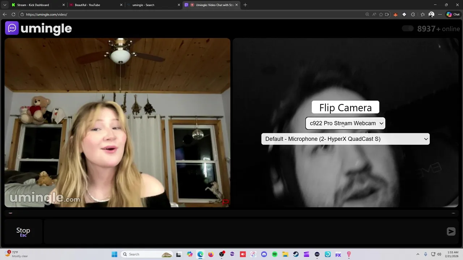
Task: Open Copilot from the taskbar
Action: tap(190, 254)
